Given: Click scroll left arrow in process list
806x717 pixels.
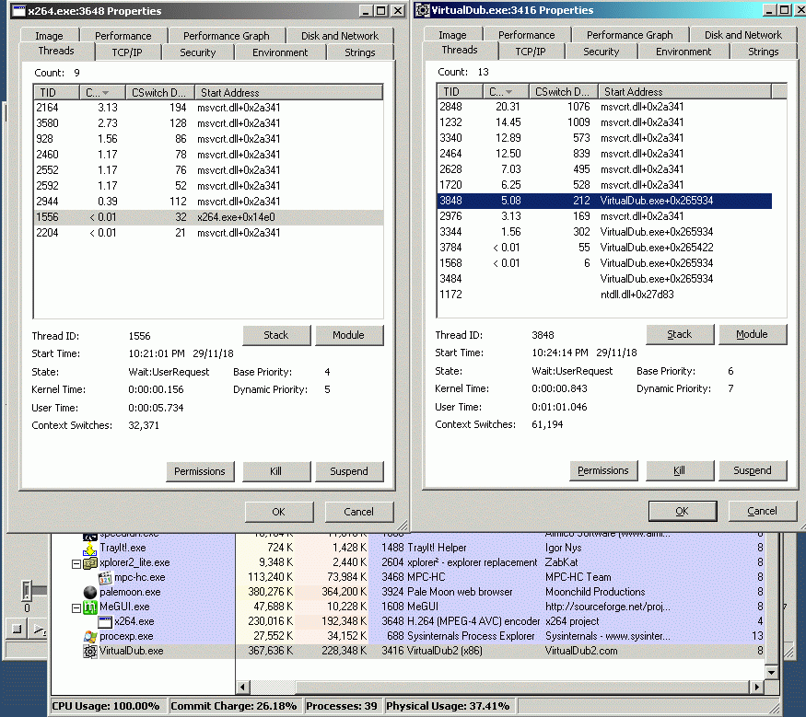Looking at the screenshot, I should (x=242, y=687).
